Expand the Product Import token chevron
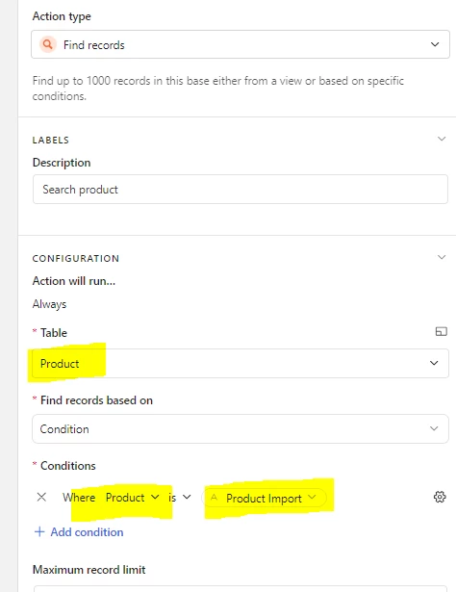Image resolution: width=456 pixels, height=592 pixels. tap(312, 498)
